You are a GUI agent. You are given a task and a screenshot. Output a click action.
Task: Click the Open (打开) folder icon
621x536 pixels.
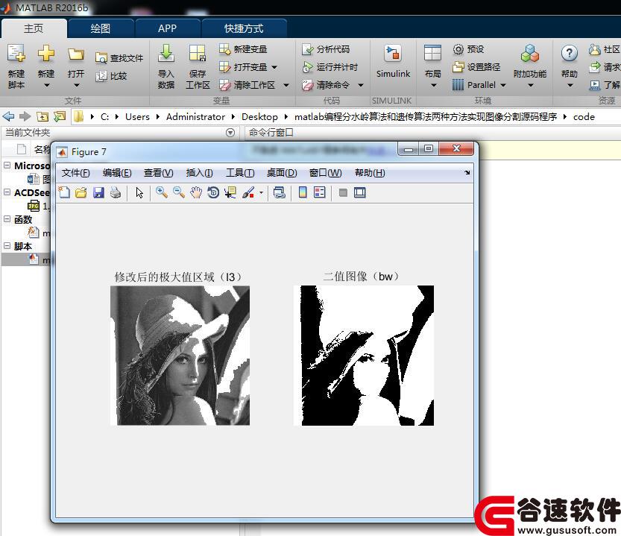[75, 54]
